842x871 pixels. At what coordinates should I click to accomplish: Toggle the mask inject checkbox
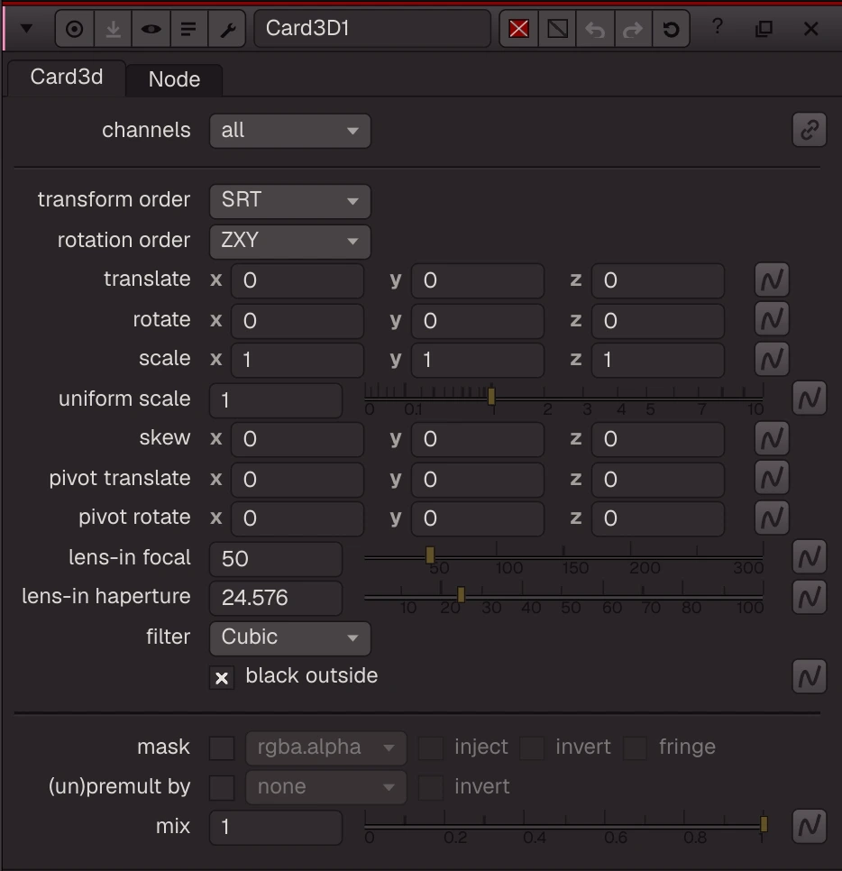[x=430, y=748]
